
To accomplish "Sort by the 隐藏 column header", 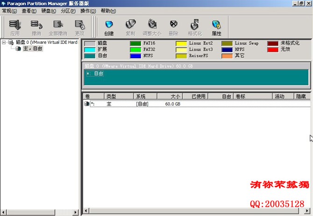I will pos(302,97).
